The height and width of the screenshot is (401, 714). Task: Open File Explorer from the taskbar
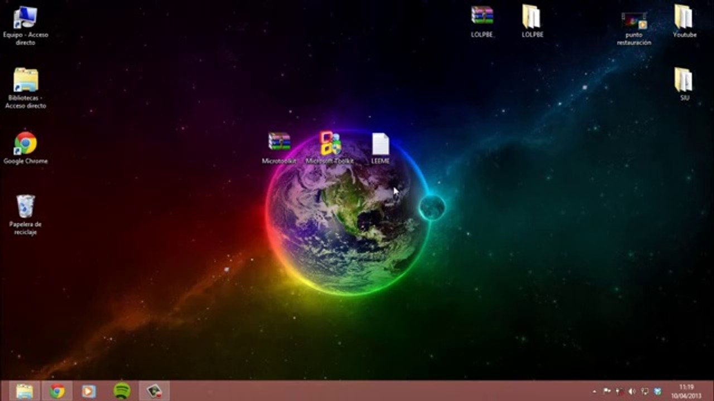click(x=24, y=391)
